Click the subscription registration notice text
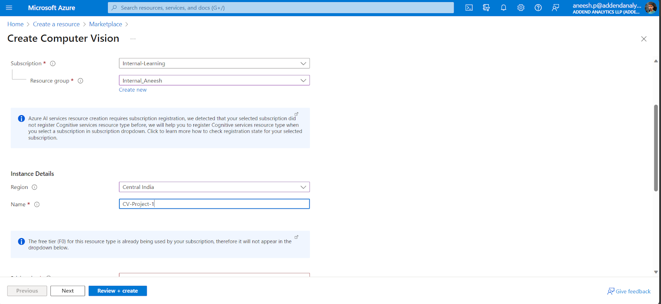The height and width of the screenshot is (304, 661). (165, 128)
